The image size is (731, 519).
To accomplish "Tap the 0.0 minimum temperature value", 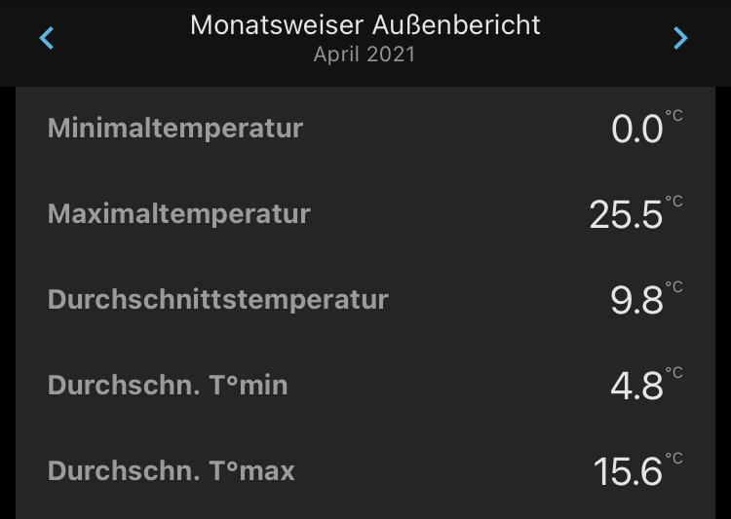I will pos(636,130).
